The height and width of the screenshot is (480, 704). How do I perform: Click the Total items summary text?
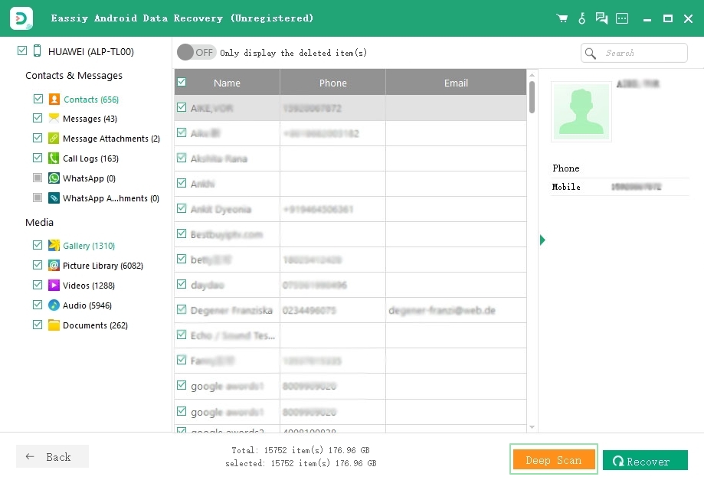coord(301,450)
